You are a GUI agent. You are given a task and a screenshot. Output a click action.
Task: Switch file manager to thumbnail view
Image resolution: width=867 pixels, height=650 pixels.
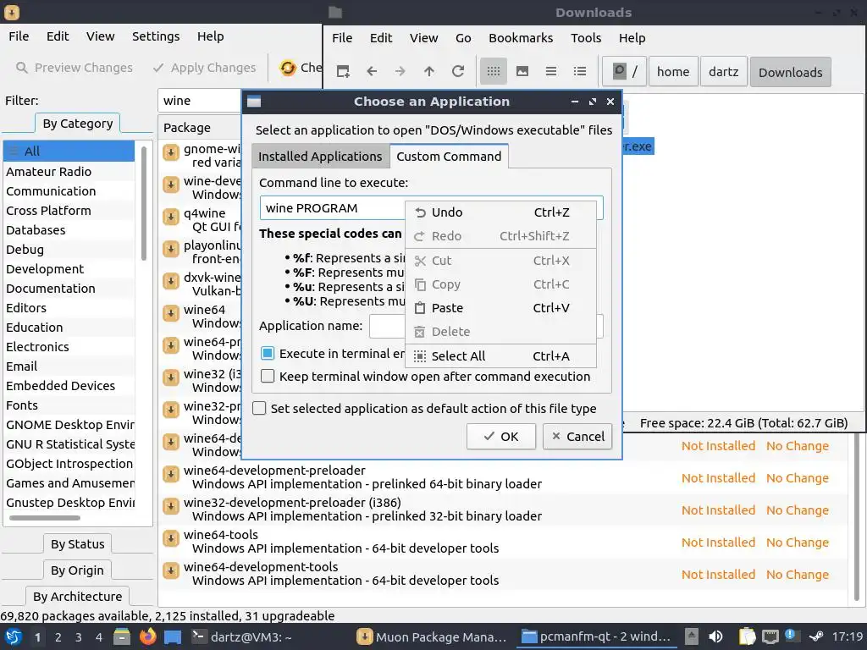[x=522, y=71]
